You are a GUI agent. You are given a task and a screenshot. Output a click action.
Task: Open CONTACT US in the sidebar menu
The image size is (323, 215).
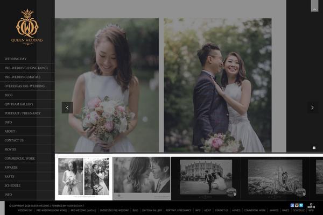[x=14, y=140]
